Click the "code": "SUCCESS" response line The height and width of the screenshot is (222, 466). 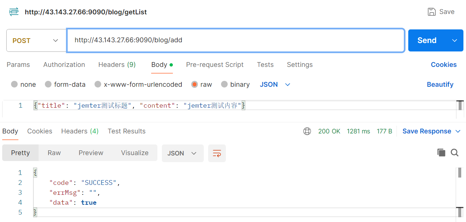(x=85, y=183)
